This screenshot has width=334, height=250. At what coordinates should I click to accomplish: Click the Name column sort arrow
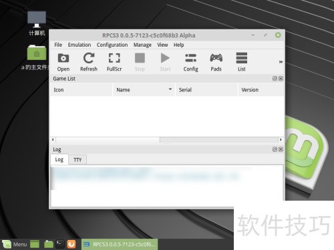click(x=170, y=89)
